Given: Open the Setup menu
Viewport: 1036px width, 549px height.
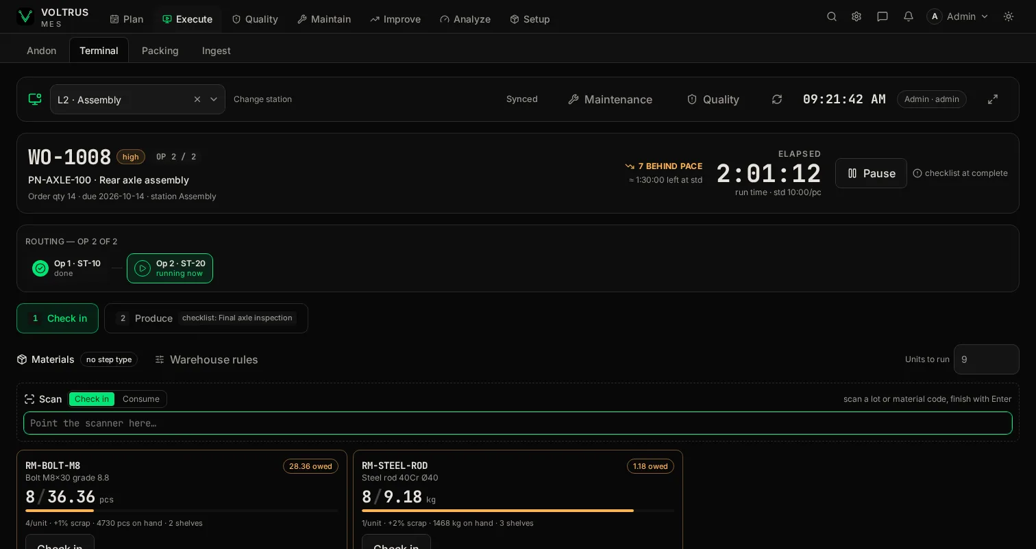Looking at the screenshot, I should (x=530, y=19).
